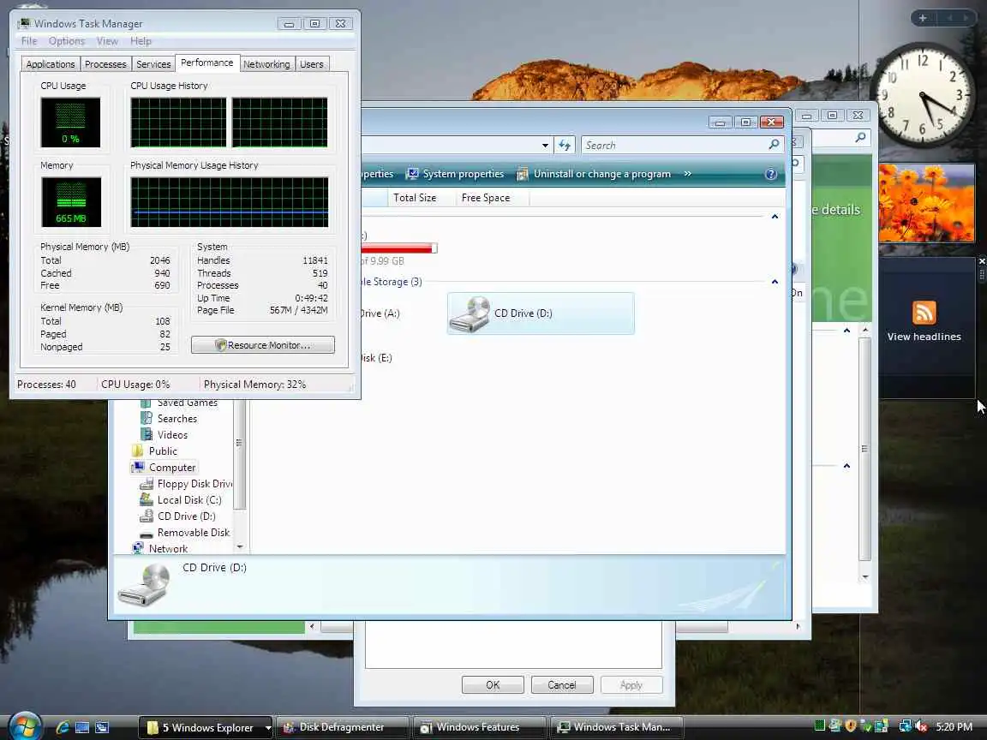Click the refresh icon beside Explorer's address bar
Image resolution: width=987 pixels, height=740 pixels.
click(565, 146)
